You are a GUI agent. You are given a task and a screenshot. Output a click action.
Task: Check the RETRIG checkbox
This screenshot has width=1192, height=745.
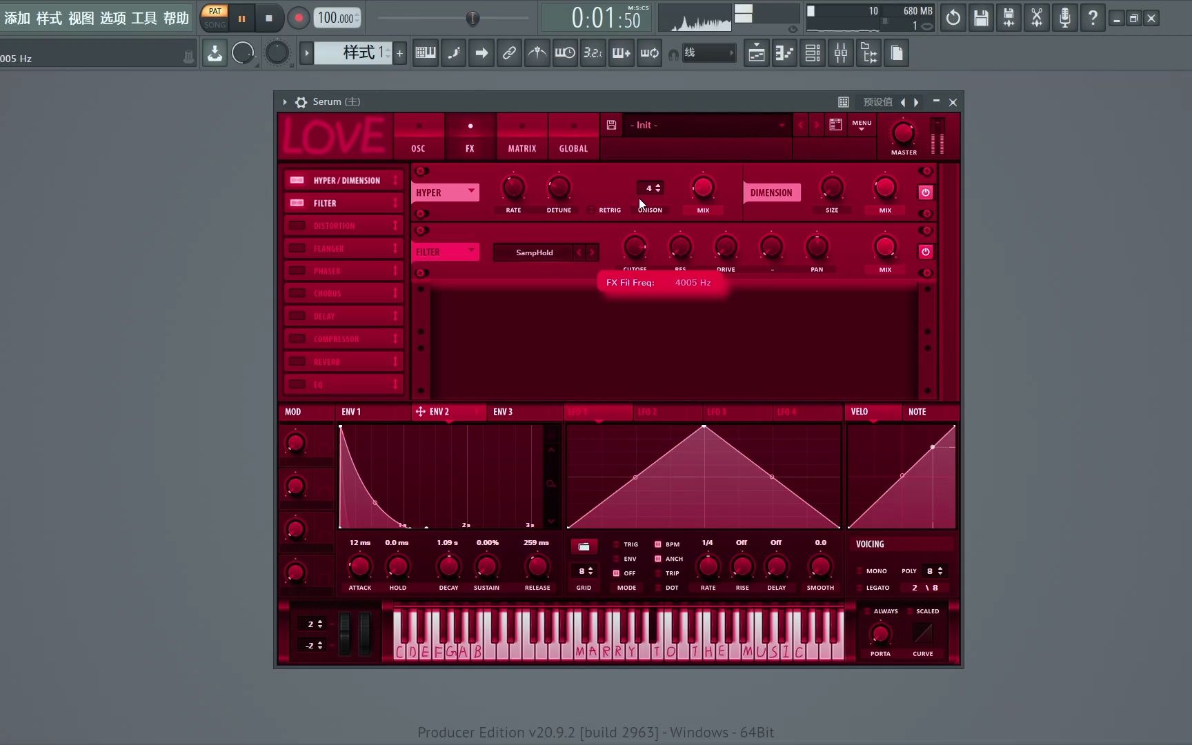(x=591, y=210)
